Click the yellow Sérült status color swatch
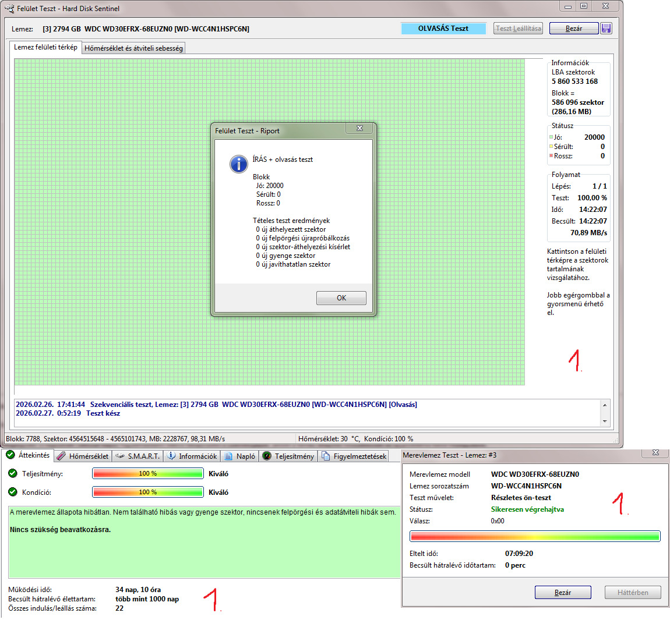 551,147
